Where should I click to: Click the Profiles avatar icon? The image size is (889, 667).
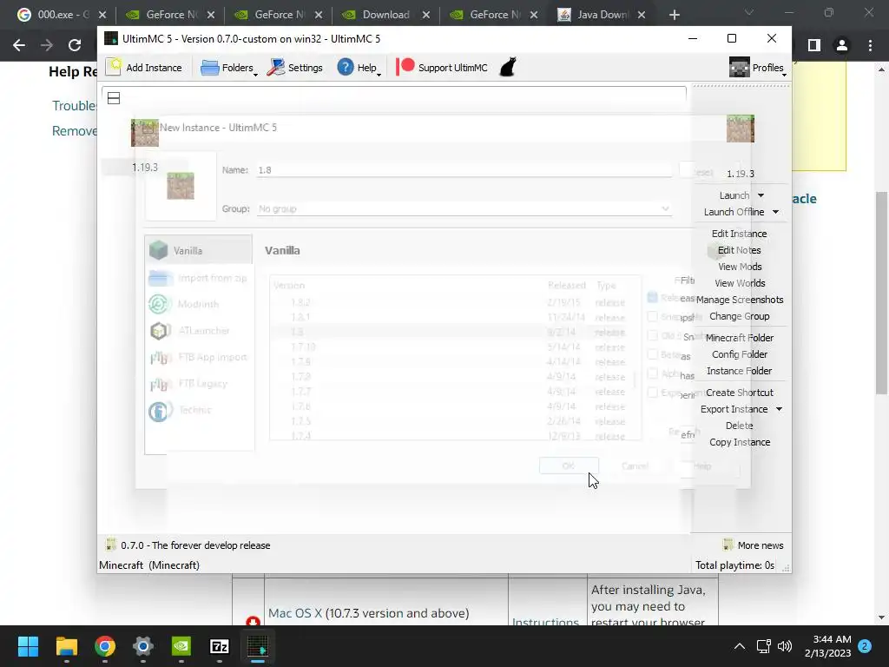740,68
